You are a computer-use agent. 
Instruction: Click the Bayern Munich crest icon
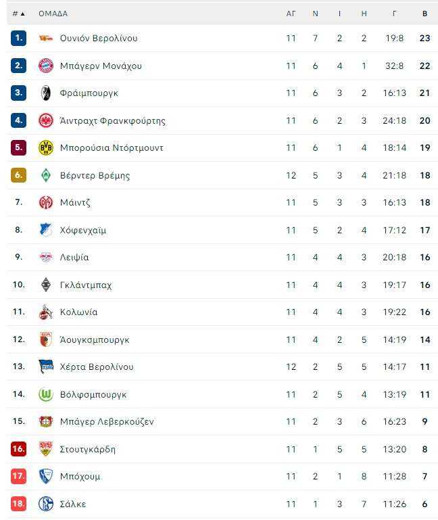[46, 66]
